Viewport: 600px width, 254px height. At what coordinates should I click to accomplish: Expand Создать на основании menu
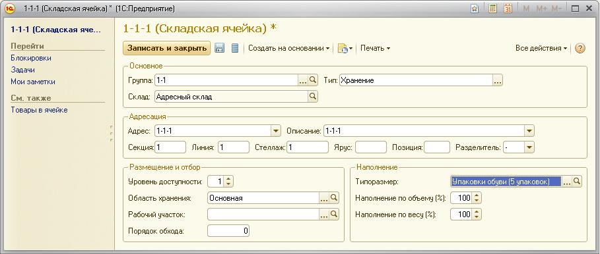tap(289, 49)
